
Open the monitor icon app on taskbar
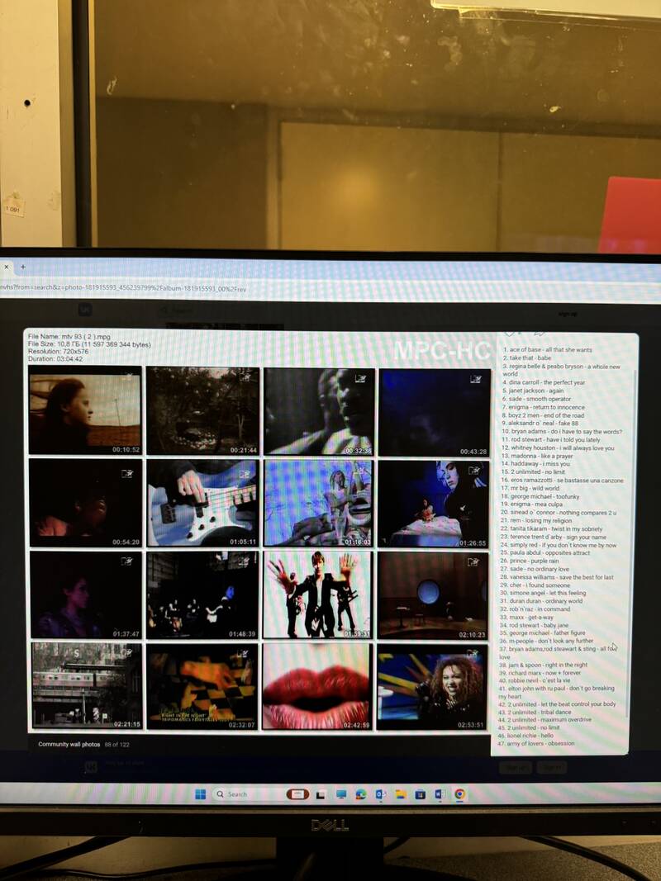pos(341,794)
